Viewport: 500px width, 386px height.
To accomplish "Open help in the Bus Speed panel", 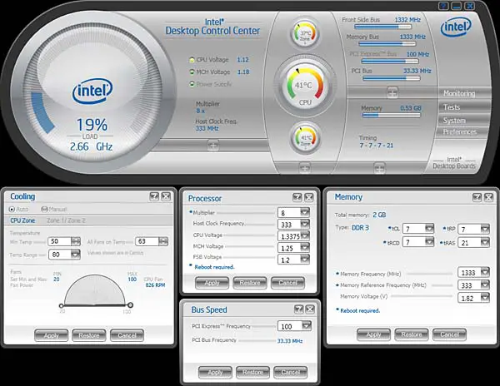I will [299, 309].
